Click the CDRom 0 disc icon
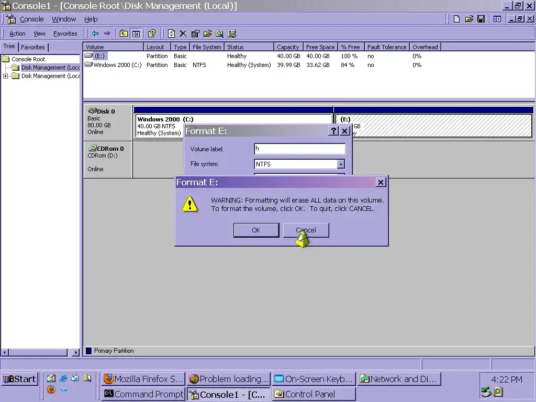536x402 pixels. [x=92, y=148]
